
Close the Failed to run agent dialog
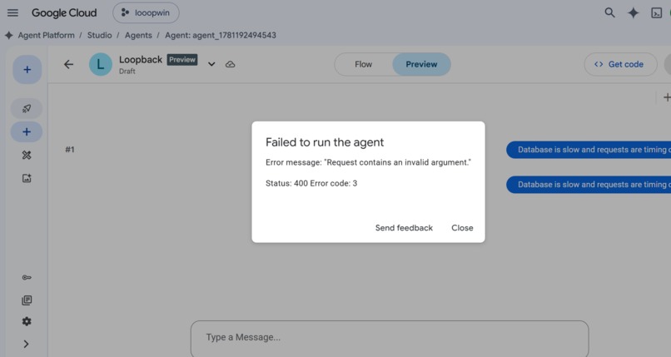tap(462, 228)
